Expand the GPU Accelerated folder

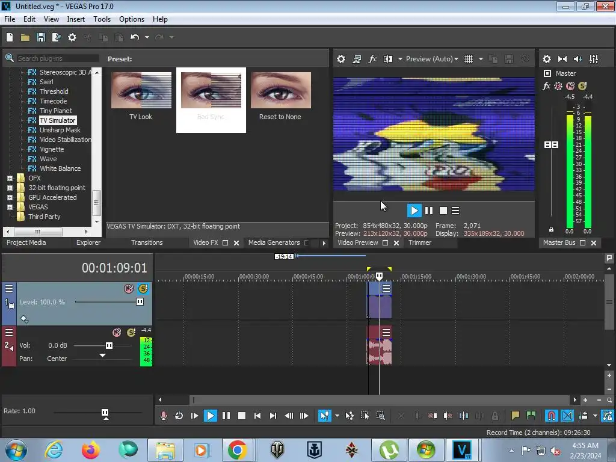(x=10, y=197)
